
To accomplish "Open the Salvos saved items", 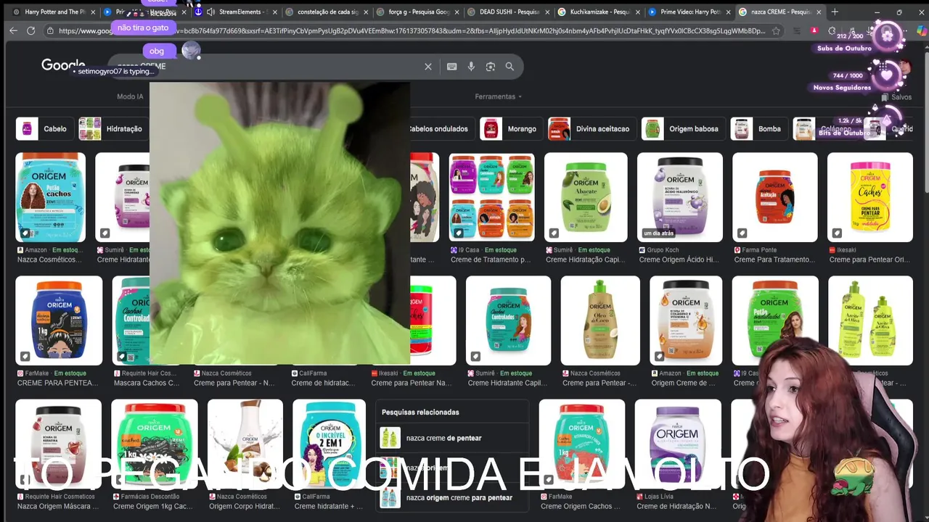I will click(896, 97).
